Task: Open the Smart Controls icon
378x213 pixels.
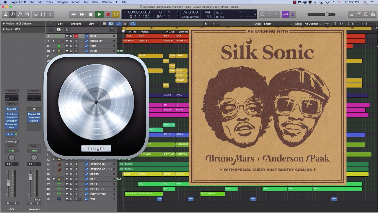Action: 36,14
